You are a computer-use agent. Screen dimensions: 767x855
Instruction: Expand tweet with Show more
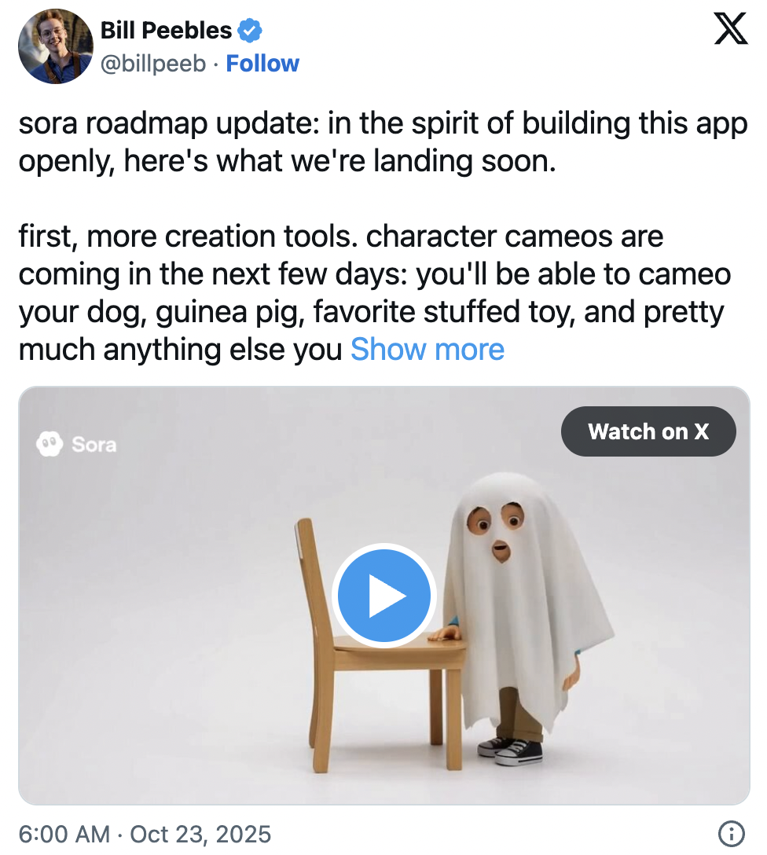click(428, 350)
